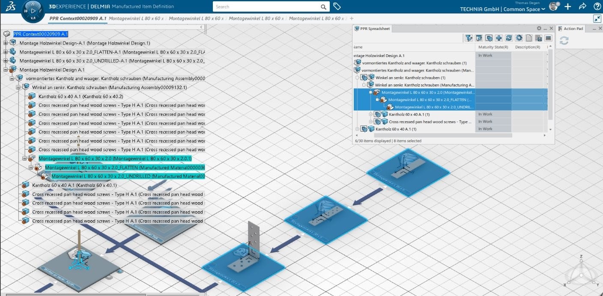Click the funnel filter icon in PPR Spreadsheet toolbar
The height and width of the screenshot is (296, 603).
[x=469, y=38]
